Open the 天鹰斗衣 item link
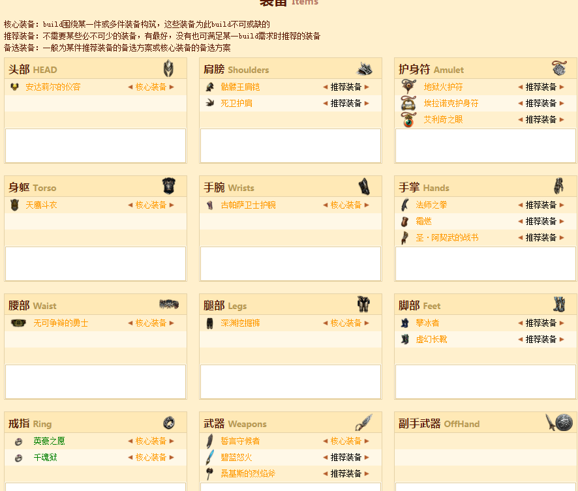The width and height of the screenshot is (578, 491). point(41,205)
